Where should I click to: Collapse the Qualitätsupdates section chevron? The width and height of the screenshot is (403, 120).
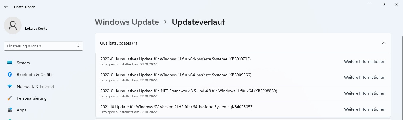pos(384,43)
